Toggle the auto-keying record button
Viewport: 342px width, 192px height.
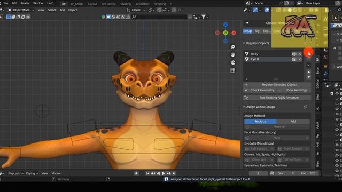click(x=136, y=173)
